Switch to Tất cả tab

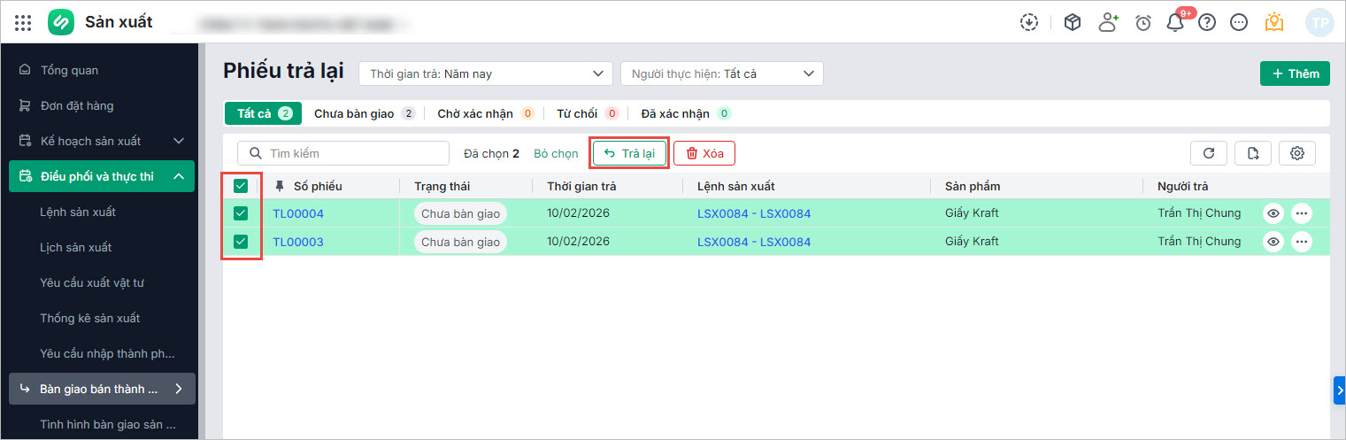tap(263, 113)
